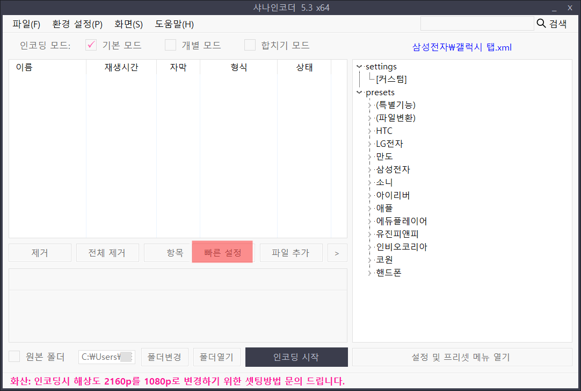The height and width of the screenshot is (391, 581).
Task: Click the 이름 column header
Action: coord(47,67)
